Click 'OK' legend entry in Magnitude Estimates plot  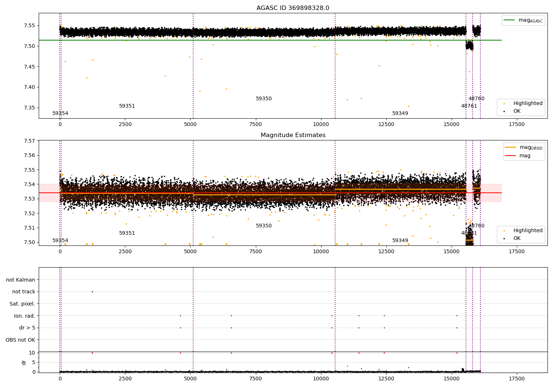tap(512, 238)
